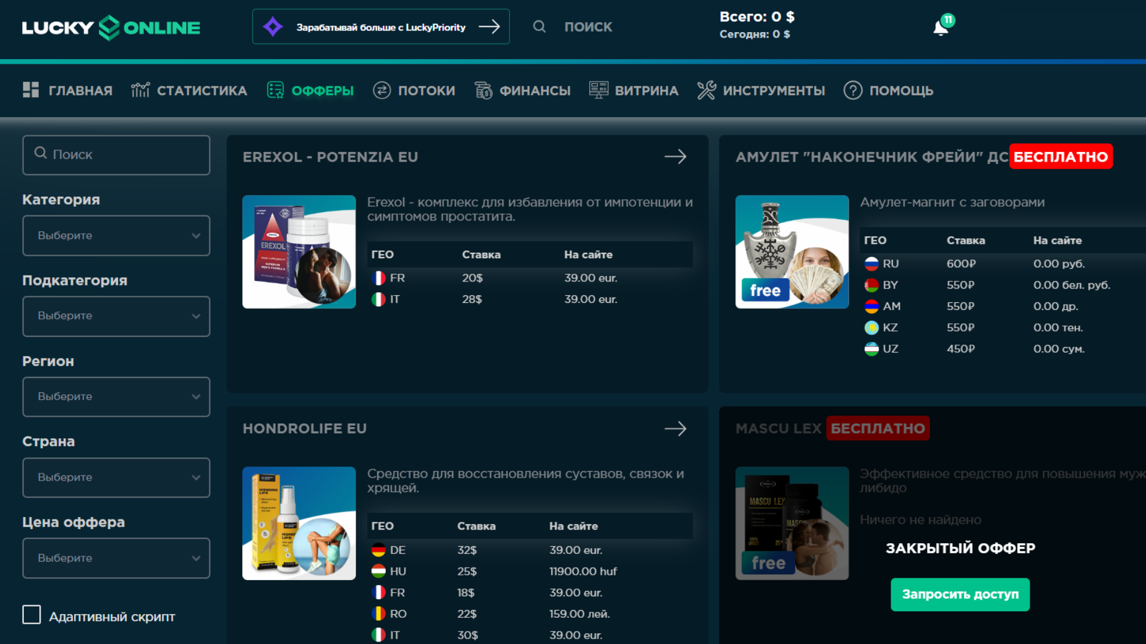Open the Erexol product thumbnail
Viewport: 1146px width, 644px height.
pyautogui.click(x=299, y=252)
